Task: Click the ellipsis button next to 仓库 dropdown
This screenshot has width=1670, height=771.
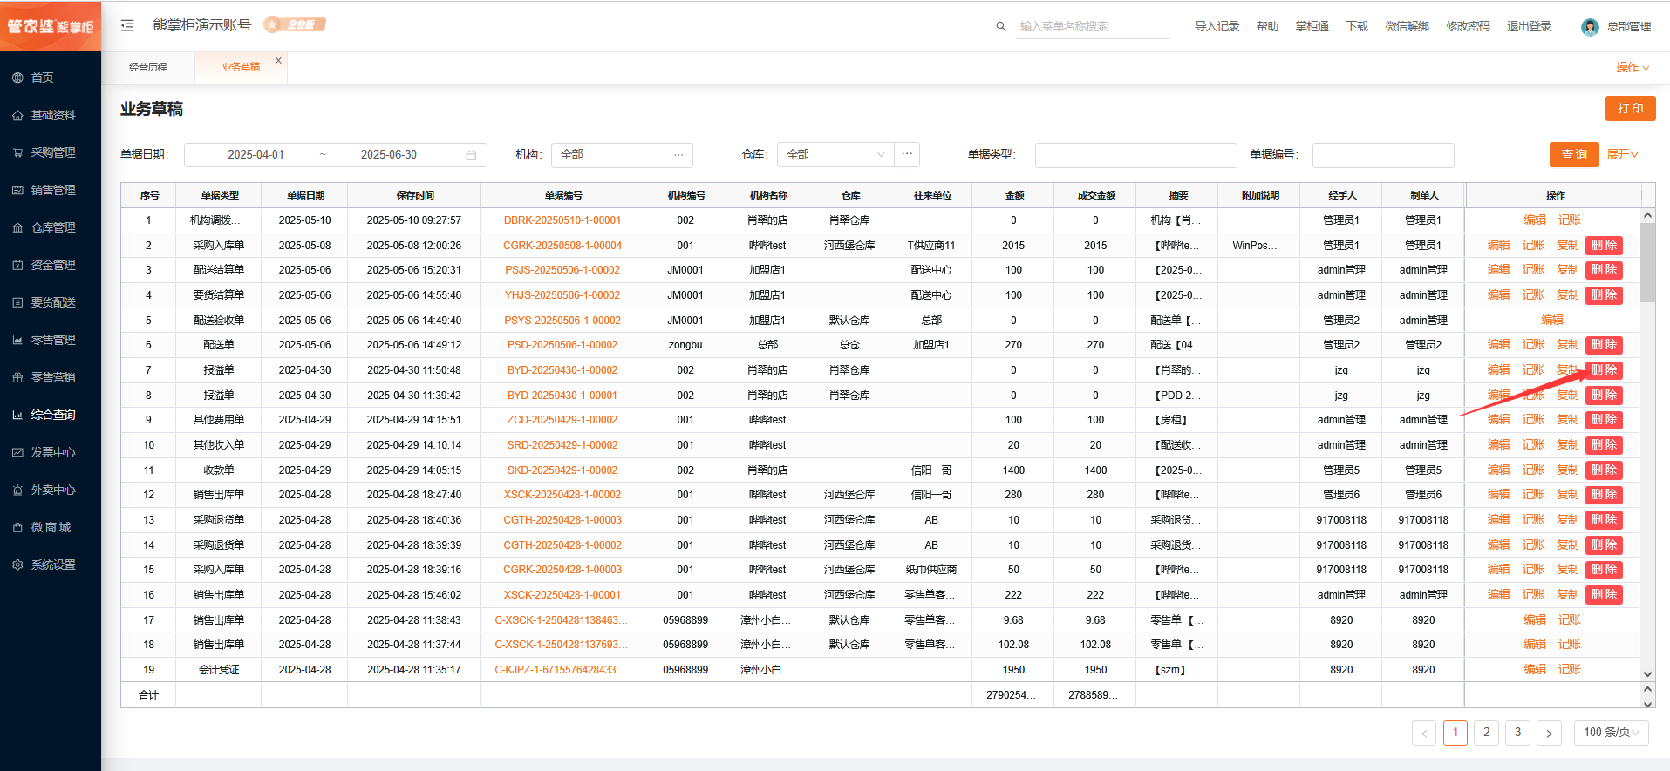Action: coord(907,154)
